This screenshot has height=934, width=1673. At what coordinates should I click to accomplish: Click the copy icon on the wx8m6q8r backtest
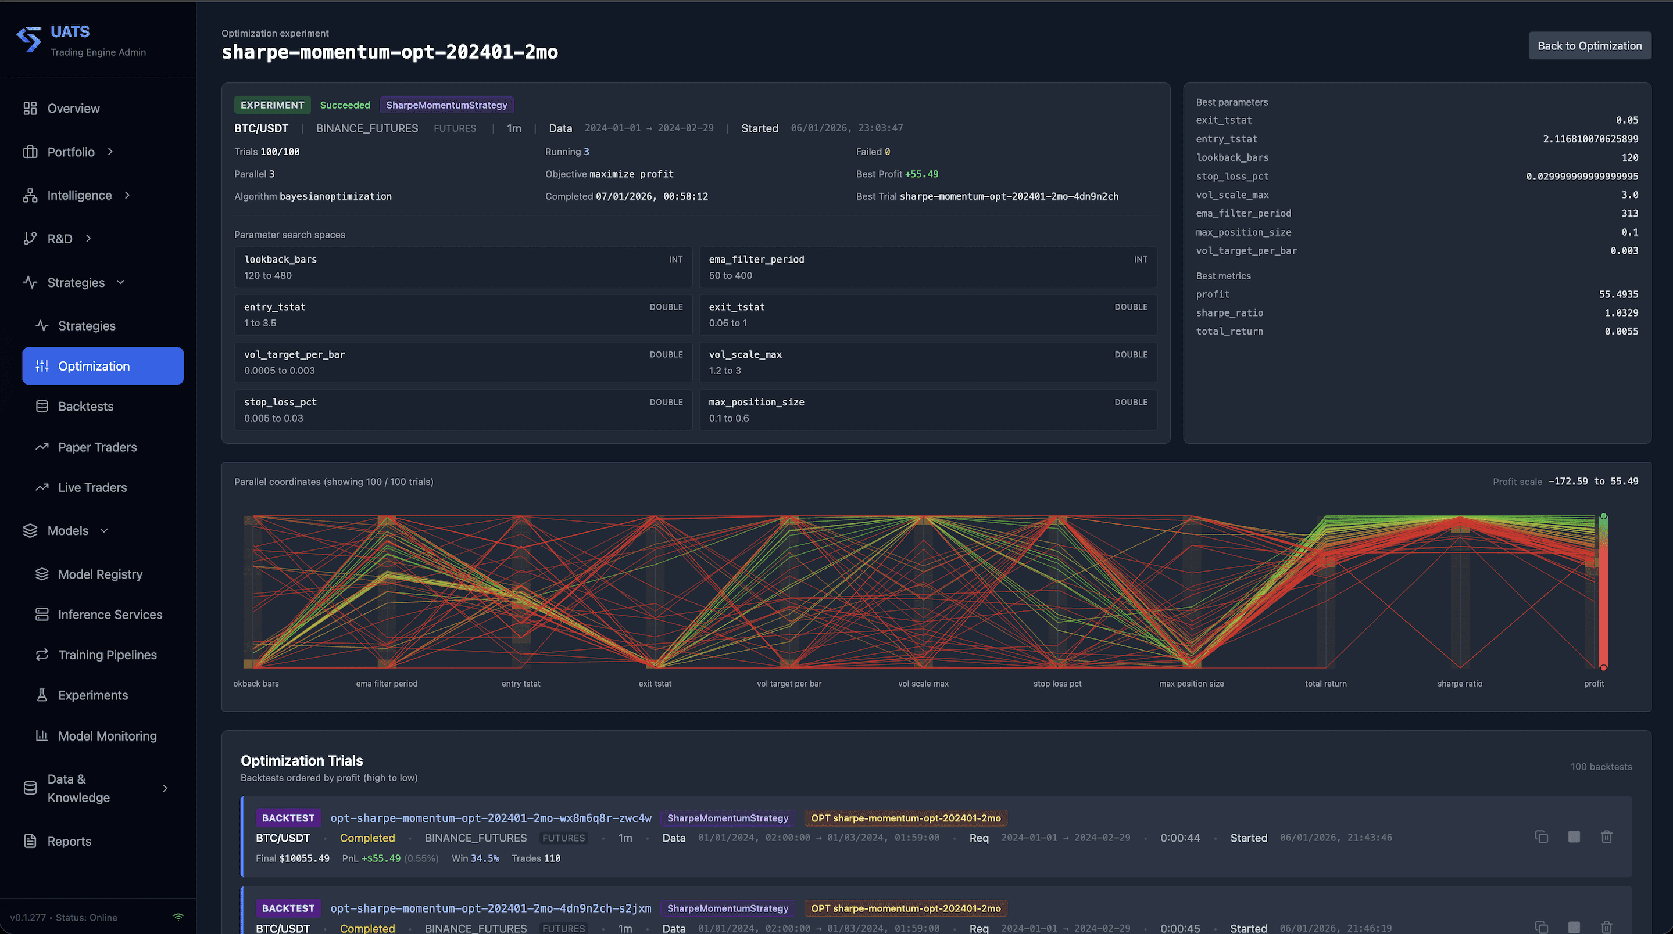tap(1541, 836)
